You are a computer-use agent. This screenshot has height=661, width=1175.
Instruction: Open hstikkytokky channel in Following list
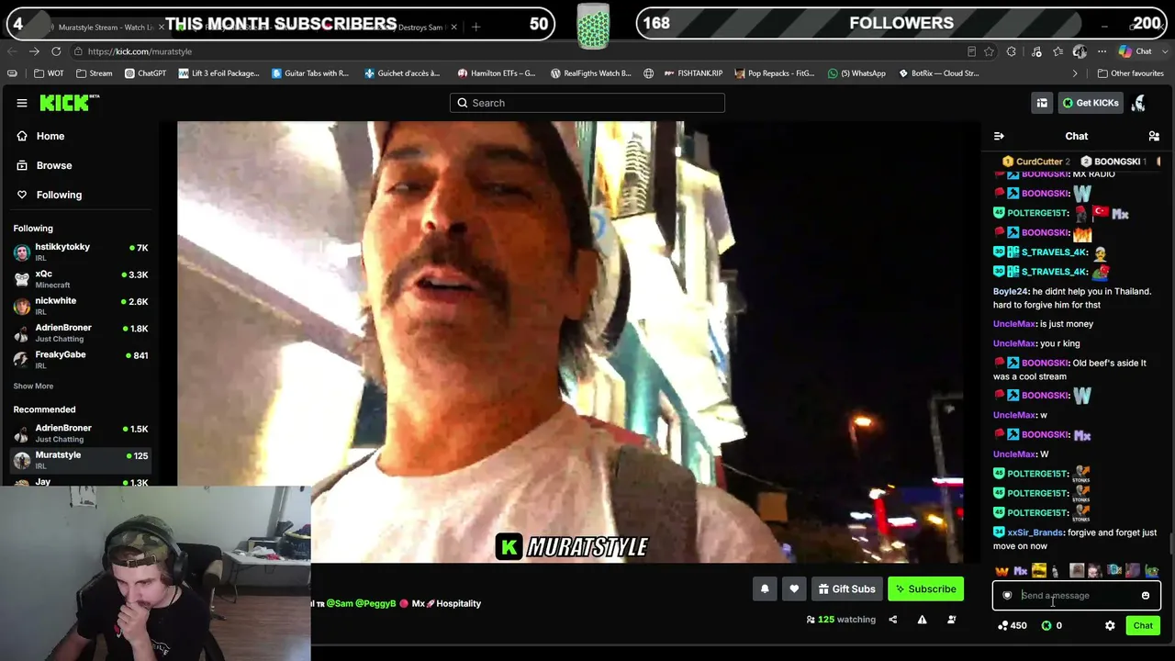[x=81, y=252]
